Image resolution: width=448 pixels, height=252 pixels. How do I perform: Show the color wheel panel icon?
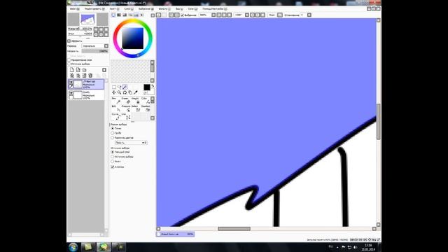(113, 15)
